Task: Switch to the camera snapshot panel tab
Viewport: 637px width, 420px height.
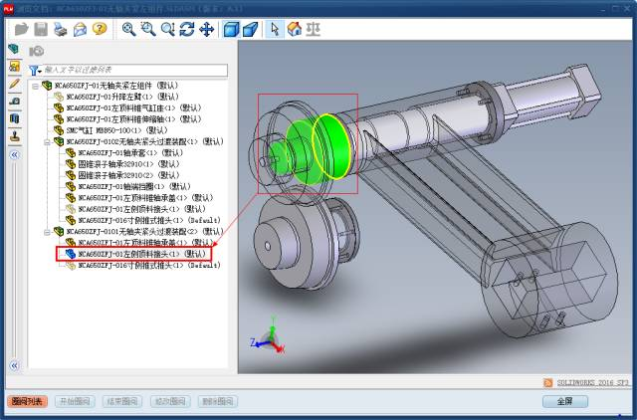Action: coord(38,50)
